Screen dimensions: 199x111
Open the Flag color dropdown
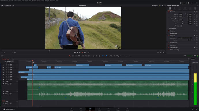coord(104,56)
